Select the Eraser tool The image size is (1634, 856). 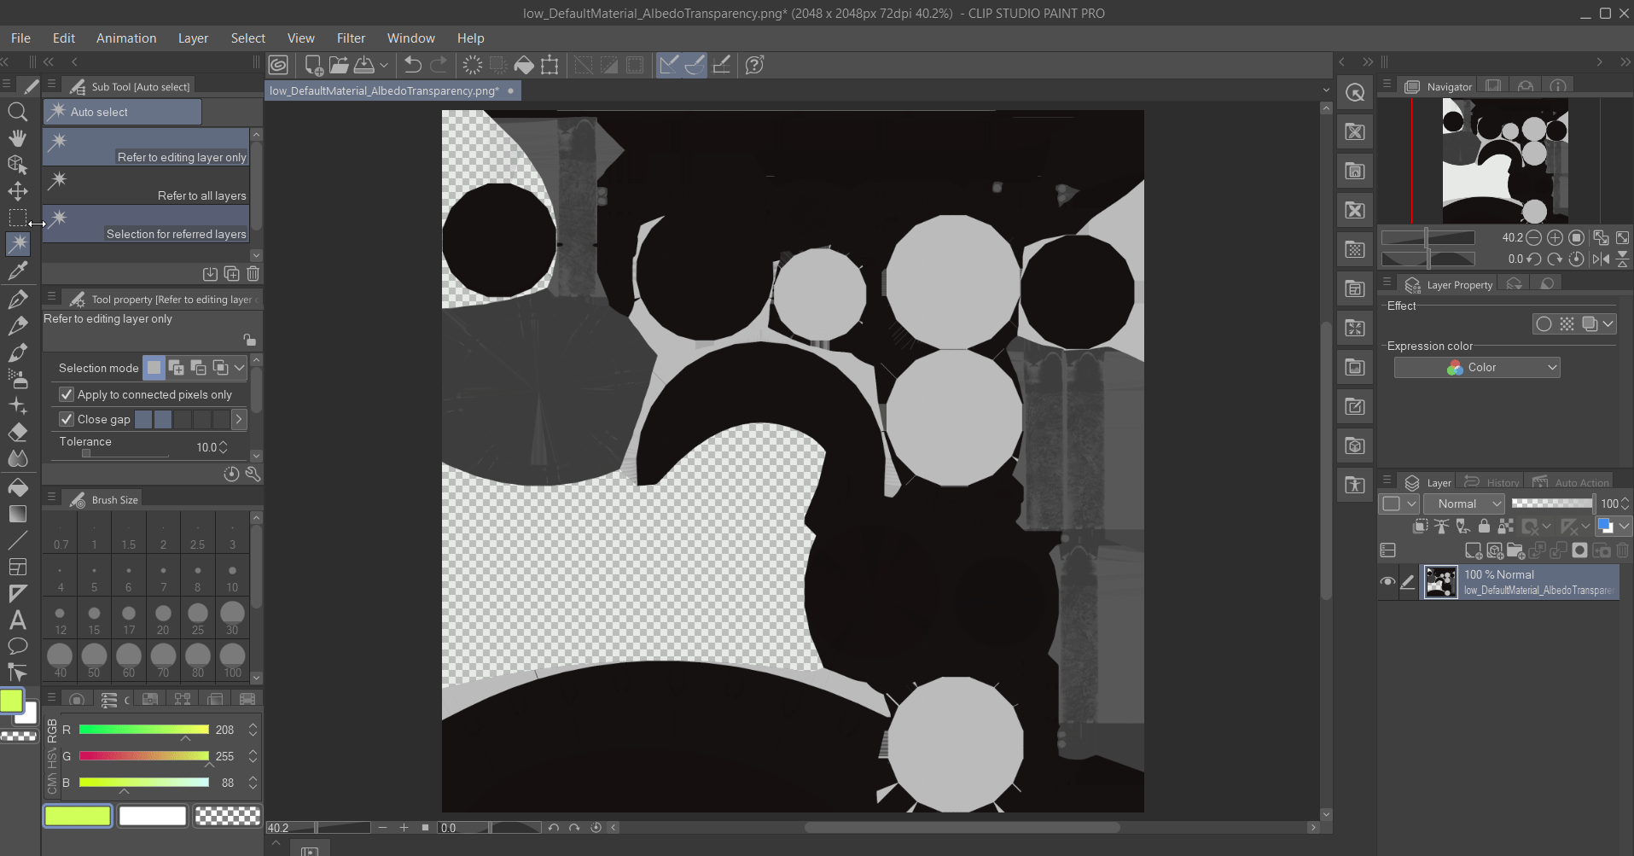tap(17, 433)
